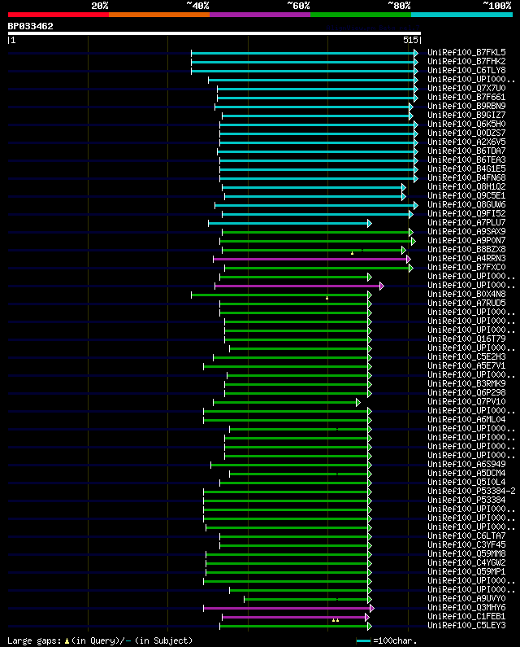
Task: Click UniRef100_A9SAX9 entry
Action: [x=466, y=231]
